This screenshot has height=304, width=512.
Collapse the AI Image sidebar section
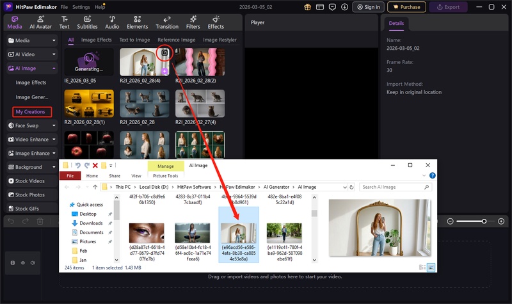coord(54,68)
